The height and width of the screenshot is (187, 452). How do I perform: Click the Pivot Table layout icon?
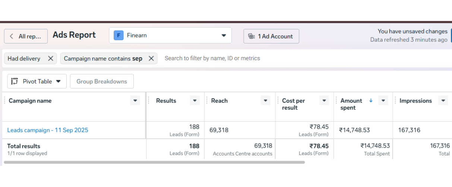click(x=15, y=81)
